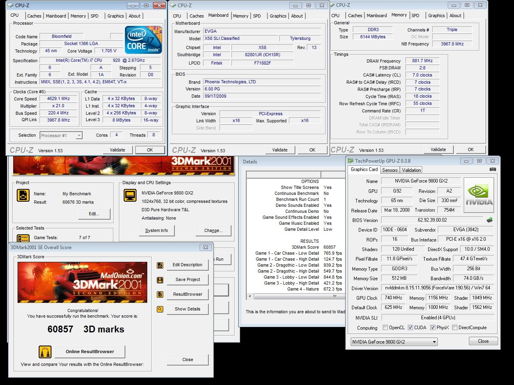Open Graphics tab in Mainboard CPU-Z window

pos(278,16)
